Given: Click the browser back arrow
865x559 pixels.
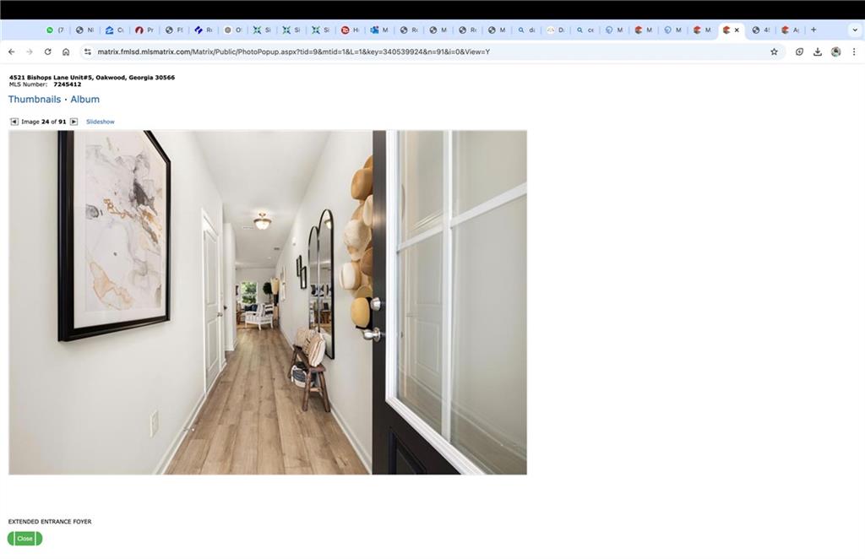Looking at the screenshot, I should point(12,52).
